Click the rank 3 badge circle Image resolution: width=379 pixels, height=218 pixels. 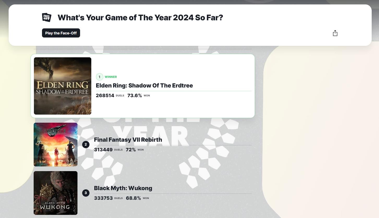(86, 193)
